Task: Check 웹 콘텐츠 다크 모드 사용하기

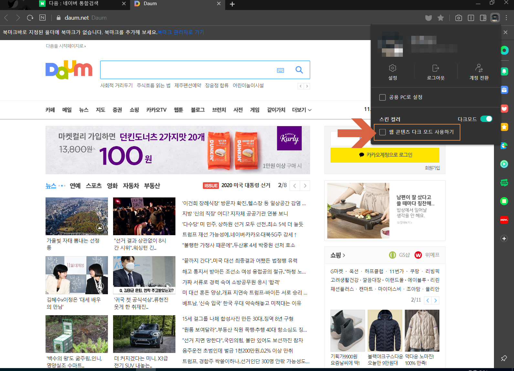Action: (383, 132)
